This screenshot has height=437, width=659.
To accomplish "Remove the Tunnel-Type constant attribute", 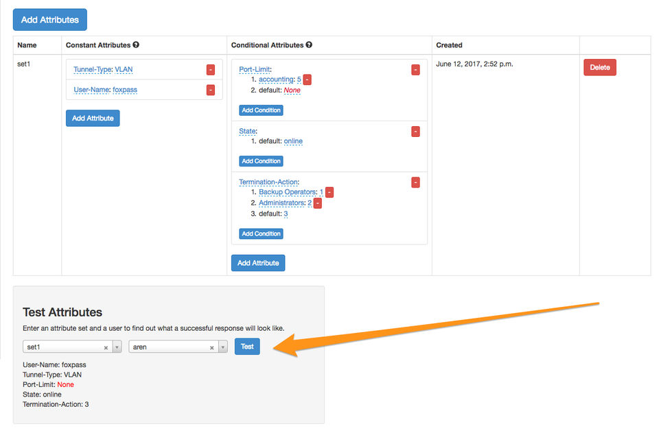I will [x=210, y=70].
